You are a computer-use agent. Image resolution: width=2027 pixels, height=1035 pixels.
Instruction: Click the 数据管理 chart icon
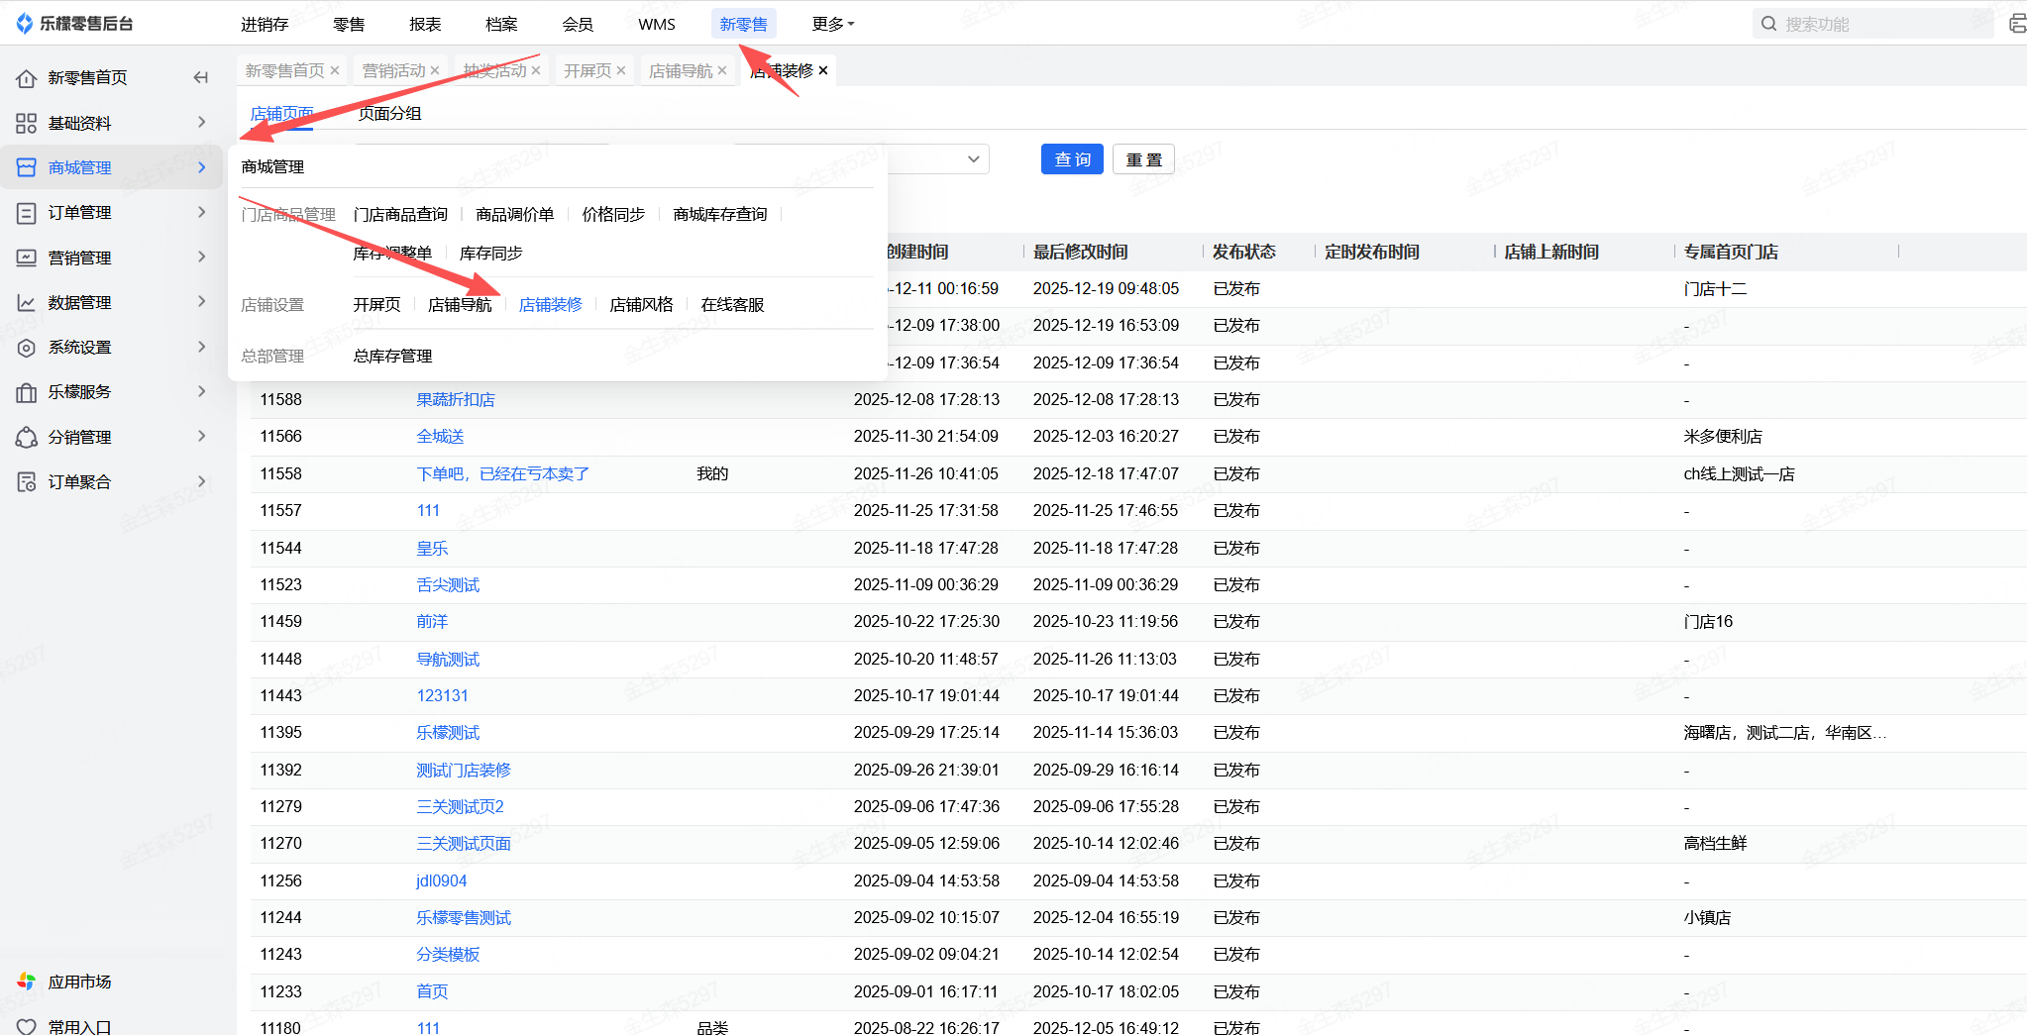pos(27,303)
